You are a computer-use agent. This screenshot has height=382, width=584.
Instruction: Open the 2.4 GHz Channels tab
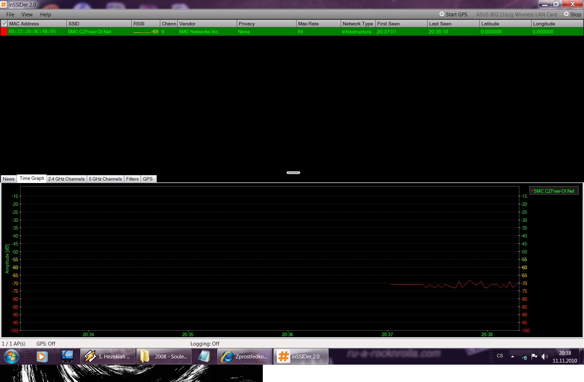66,179
